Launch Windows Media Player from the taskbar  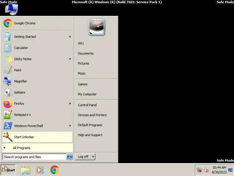tap(40, 170)
